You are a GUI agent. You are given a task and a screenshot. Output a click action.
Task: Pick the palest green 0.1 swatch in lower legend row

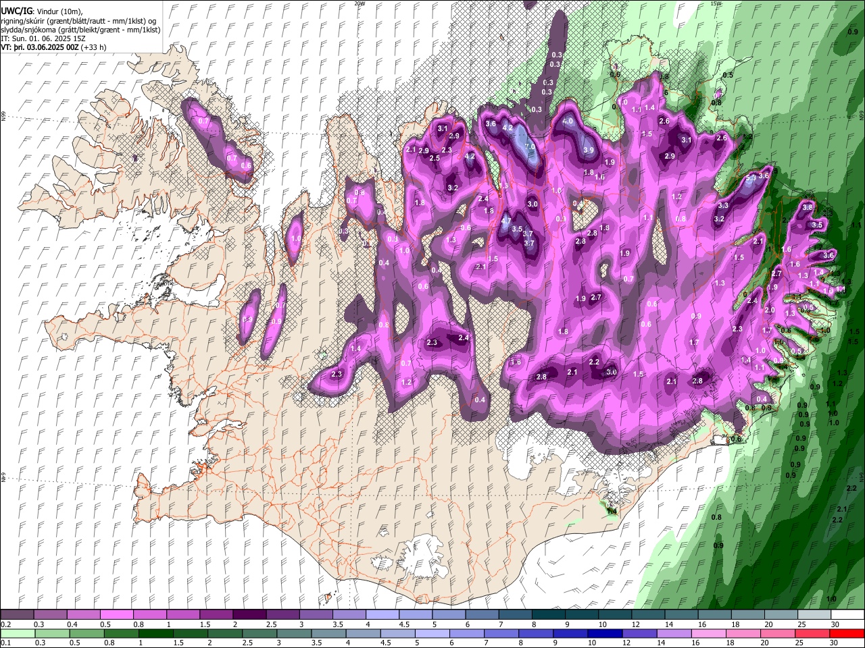[18, 633]
